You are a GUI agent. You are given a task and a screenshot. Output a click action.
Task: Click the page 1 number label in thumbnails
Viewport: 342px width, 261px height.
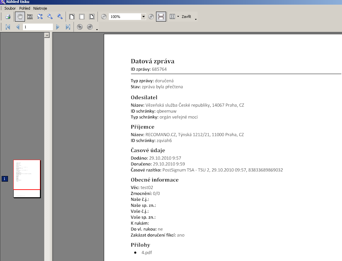[5, 179]
